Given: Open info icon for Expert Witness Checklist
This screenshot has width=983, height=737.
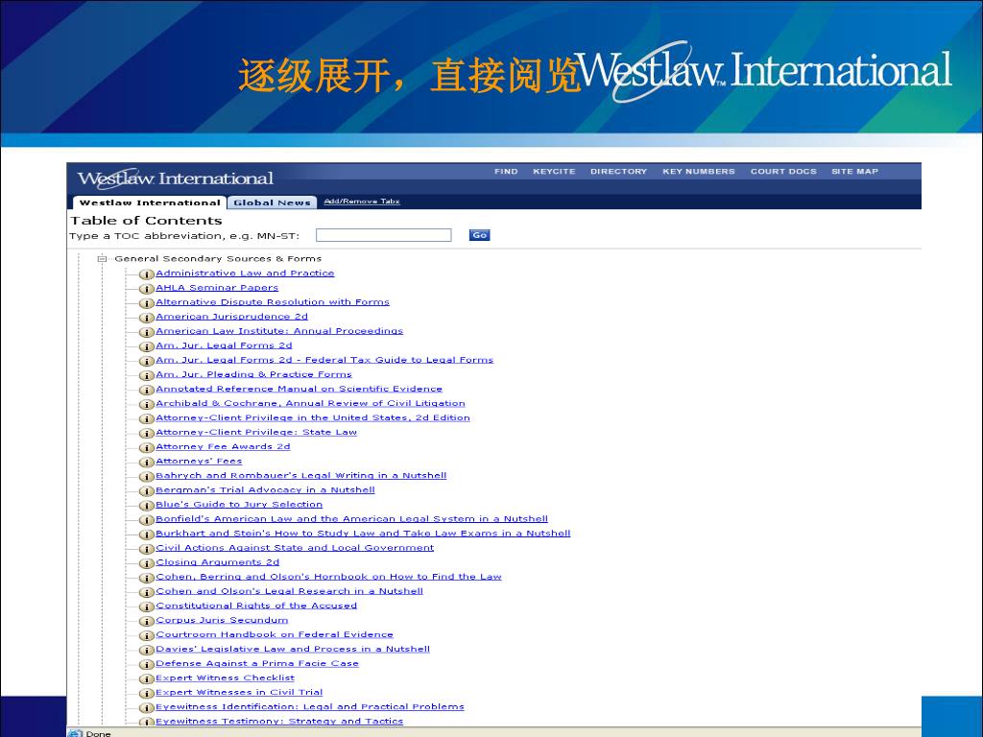Looking at the screenshot, I should [147, 679].
